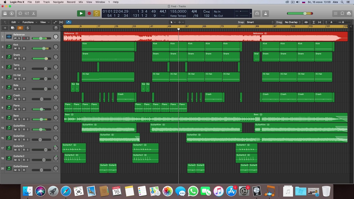Click the vertical auto-zoom icon
This screenshot has height=199, width=354.
click(x=314, y=22)
